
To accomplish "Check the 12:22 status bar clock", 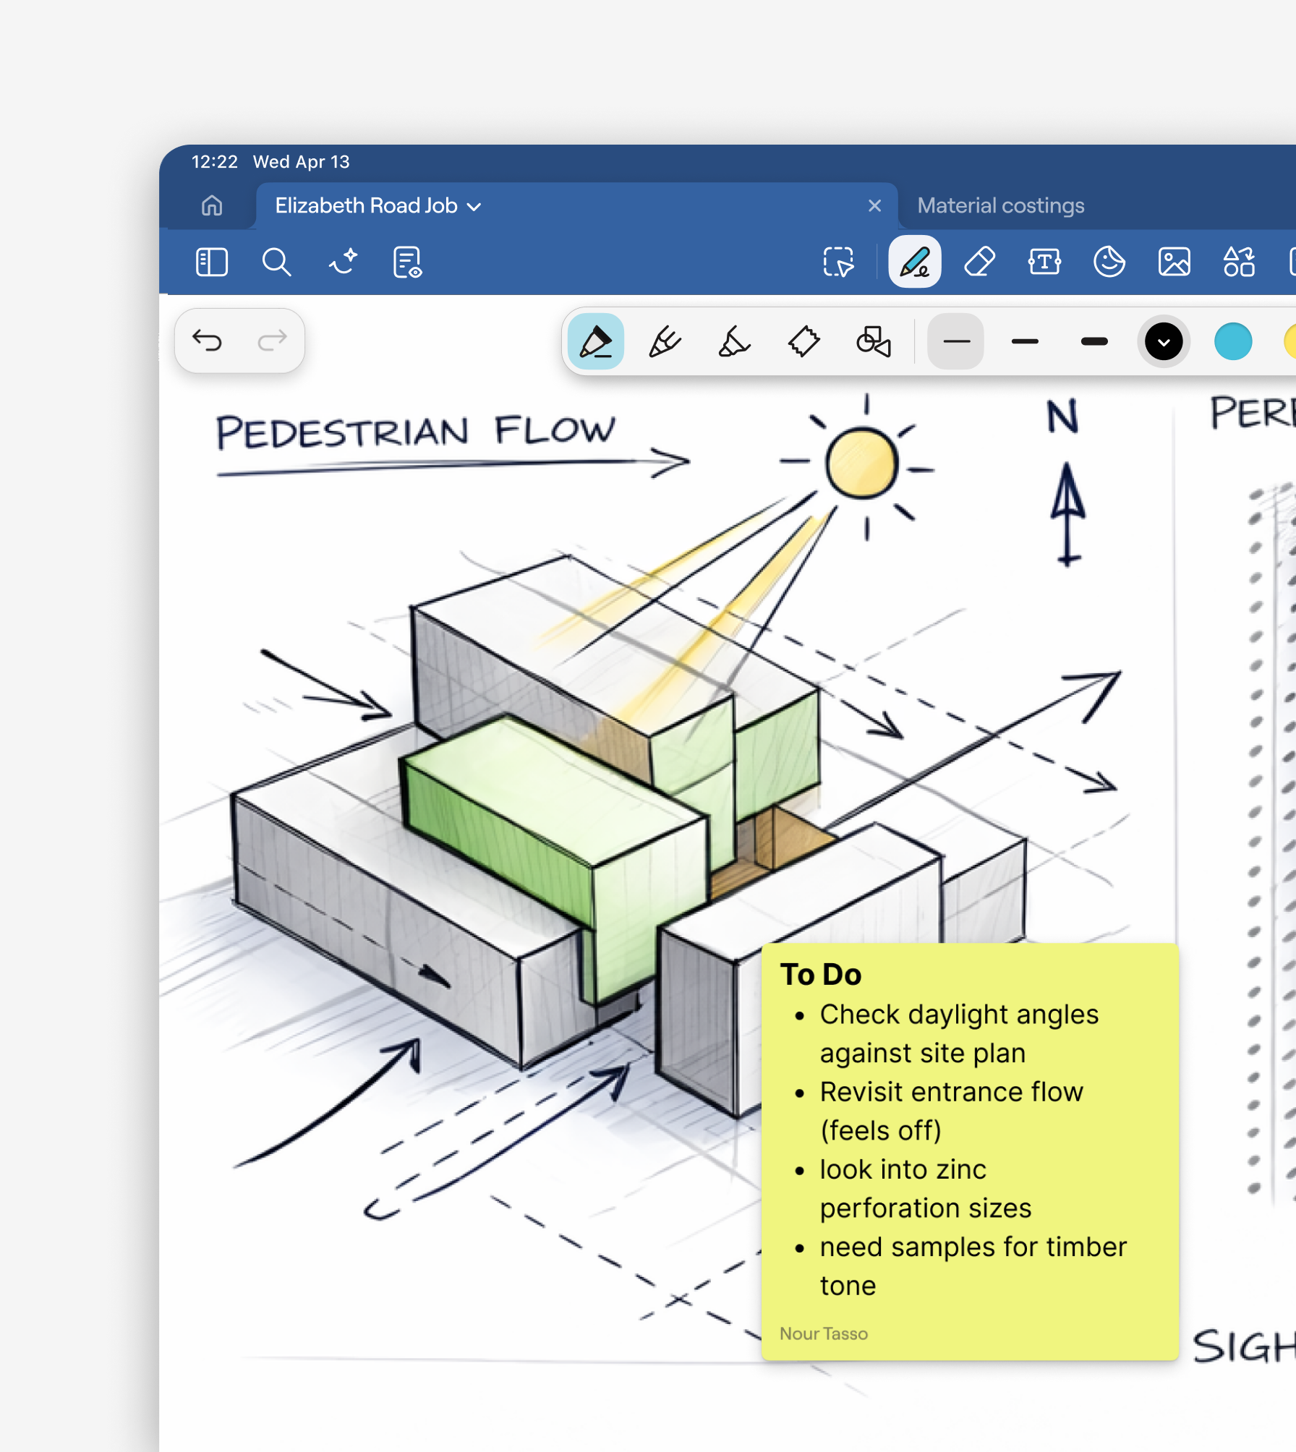I will pyautogui.click(x=215, y=162).
